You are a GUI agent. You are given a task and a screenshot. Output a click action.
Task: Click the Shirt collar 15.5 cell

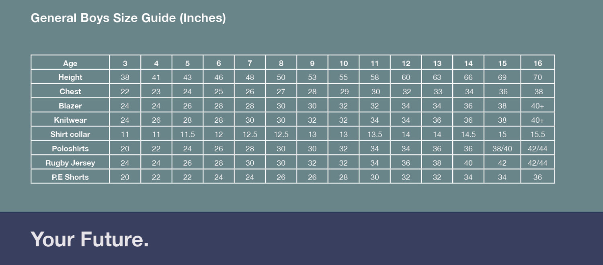[x=537, y=134]
